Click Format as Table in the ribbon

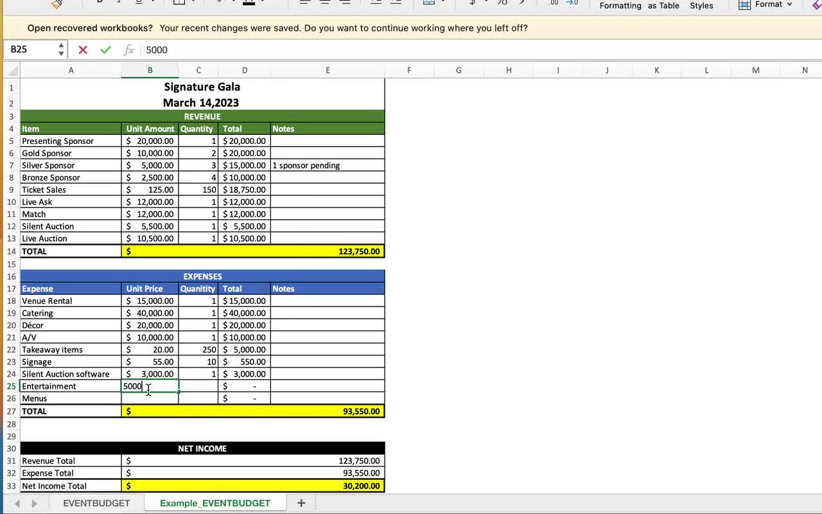pyautogui.click(x=663, y=6)
